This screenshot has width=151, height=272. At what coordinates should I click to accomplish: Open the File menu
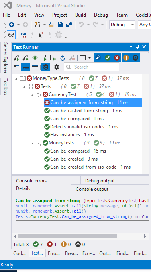(x=6, y=15)
